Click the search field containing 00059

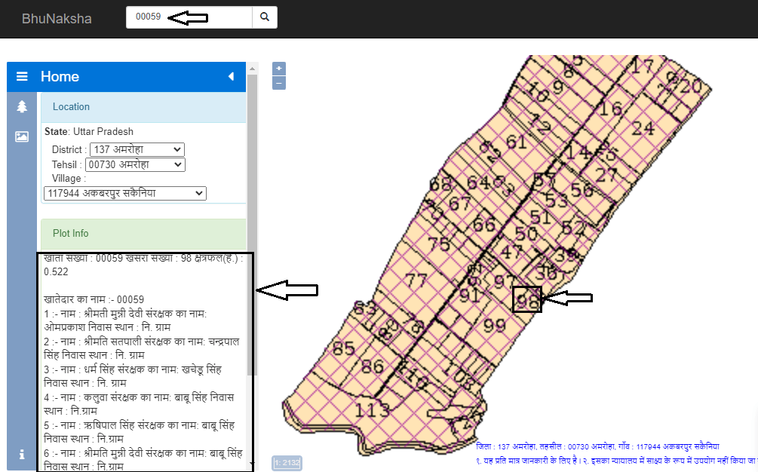pyautogui.click(x=189, y=17)
